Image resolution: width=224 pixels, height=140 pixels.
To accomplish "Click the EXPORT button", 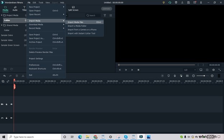I will coord(107,9).
